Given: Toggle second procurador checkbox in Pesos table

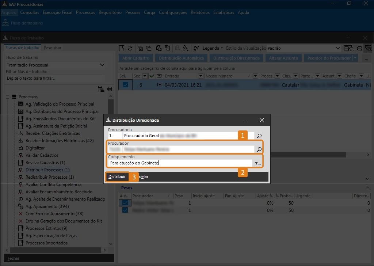Looking at the screenshot, I should pyautogui.click(x=125, y=210).
